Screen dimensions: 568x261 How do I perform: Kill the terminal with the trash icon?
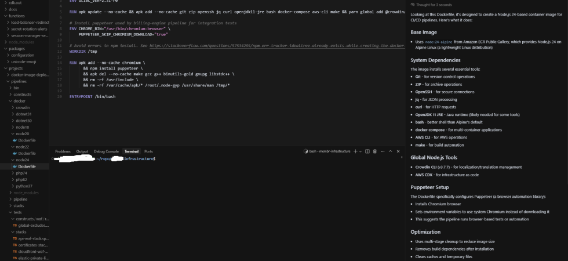point(375,151)
